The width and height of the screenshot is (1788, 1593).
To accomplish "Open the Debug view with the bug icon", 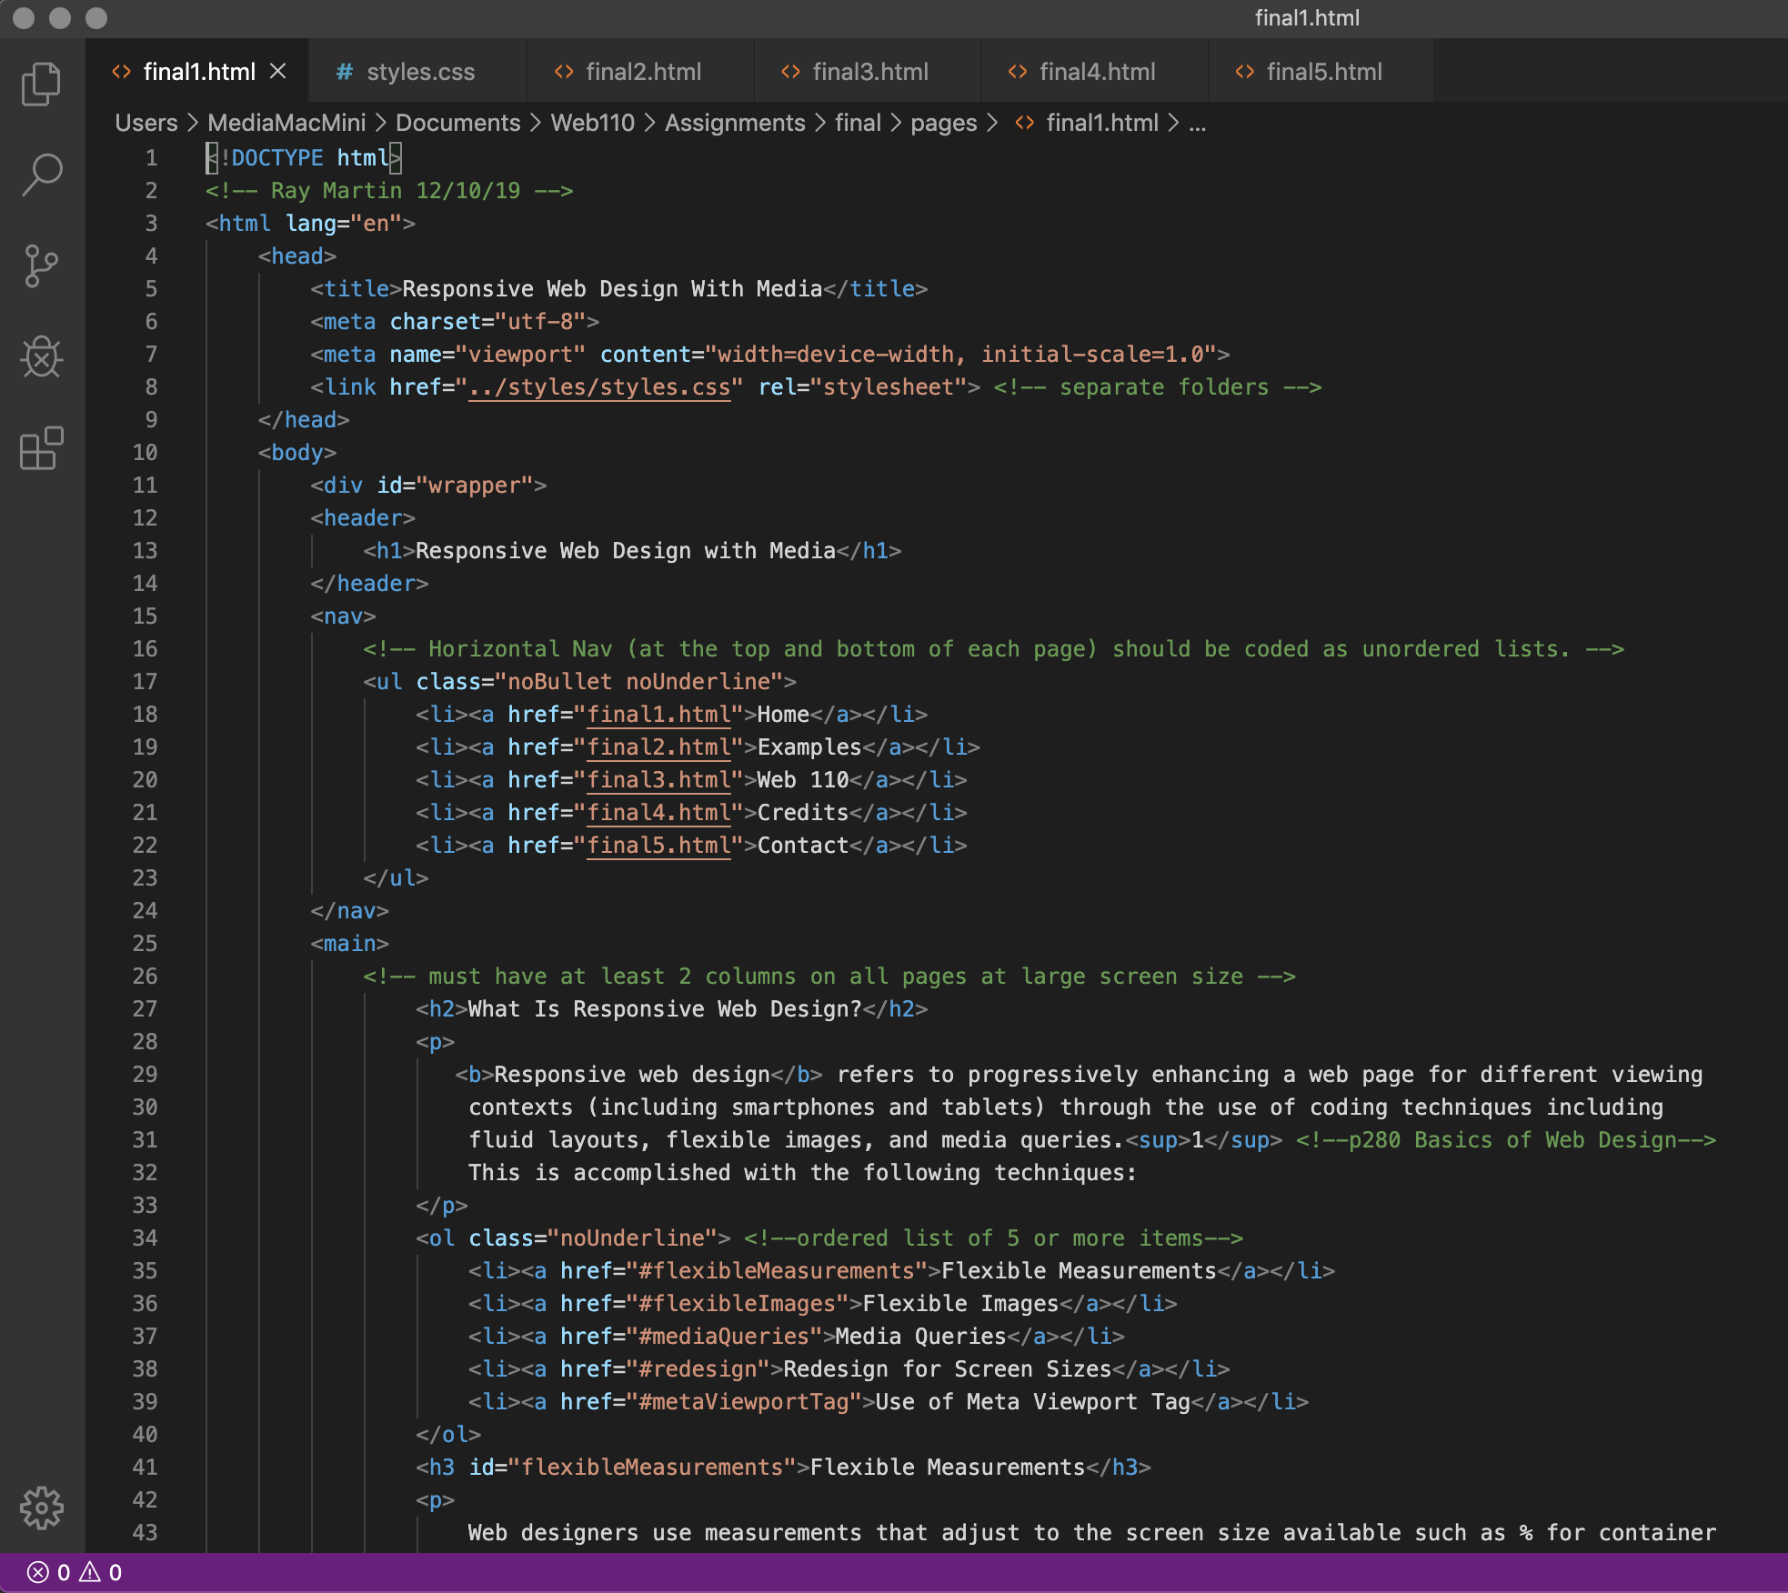I will [41, 356].
